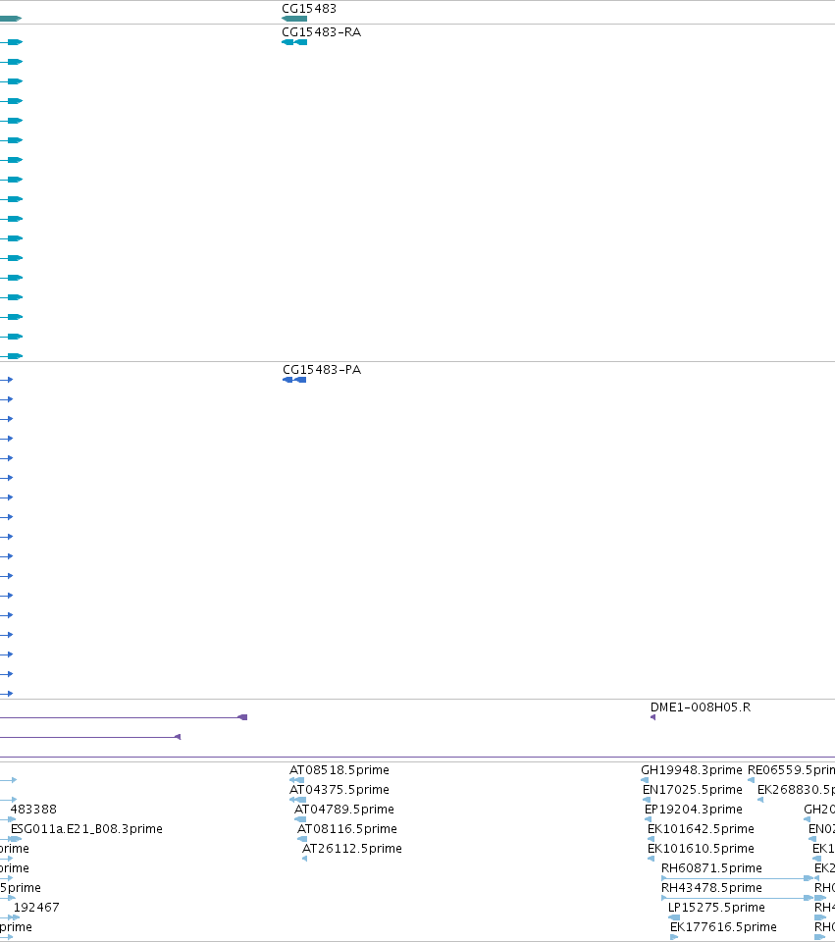This screenshot has height=942, width=835.
Task: Open the CG15483-RA transcript label
Action: tap(322, 32)
